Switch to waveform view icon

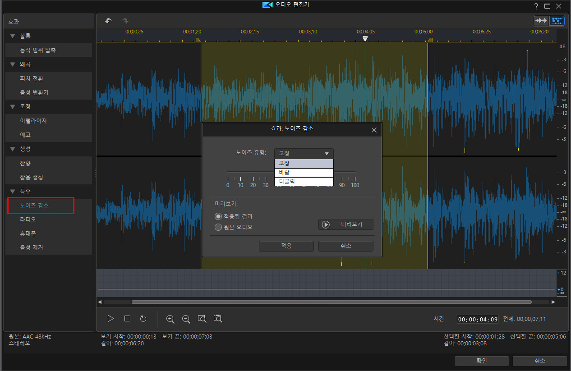click(540, 21)
